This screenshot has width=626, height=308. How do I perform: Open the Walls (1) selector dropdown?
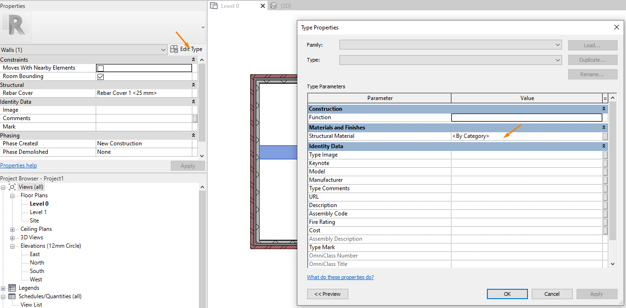(163, 49)
